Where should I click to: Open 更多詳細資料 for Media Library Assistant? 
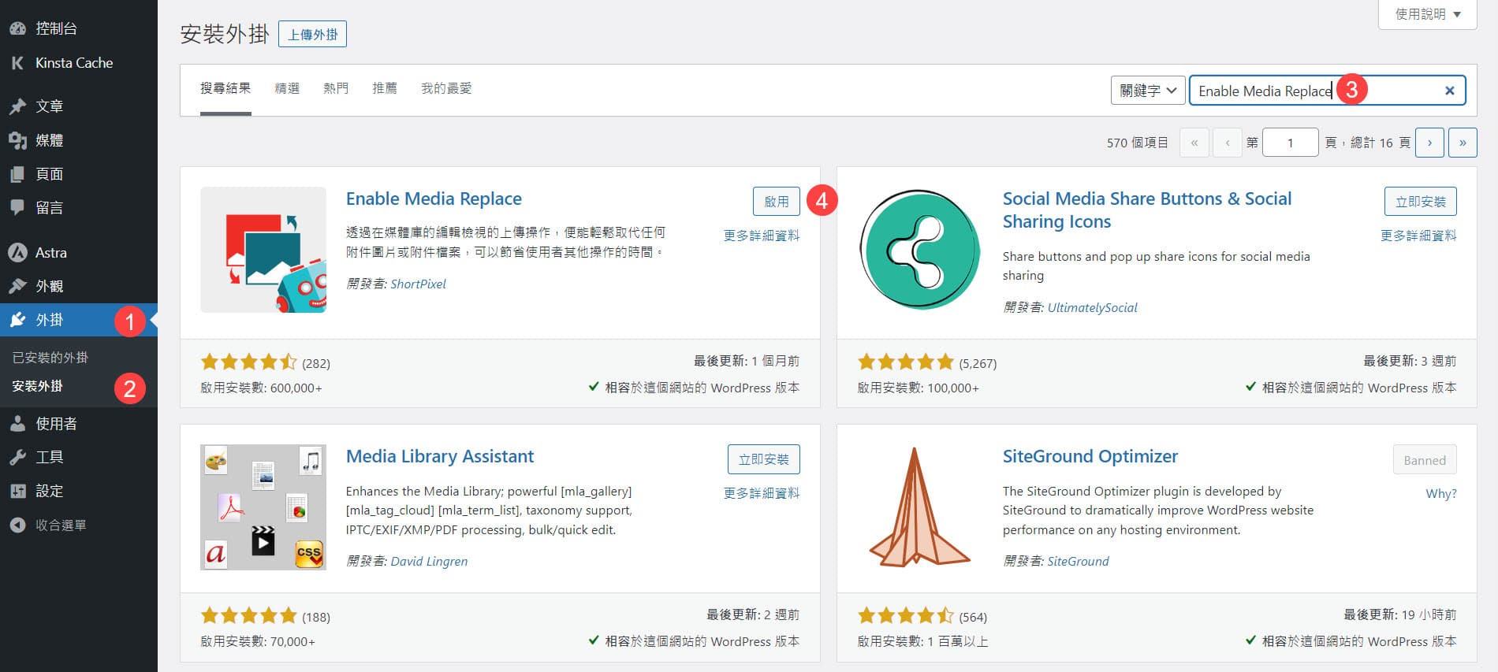tap(762, 493)
